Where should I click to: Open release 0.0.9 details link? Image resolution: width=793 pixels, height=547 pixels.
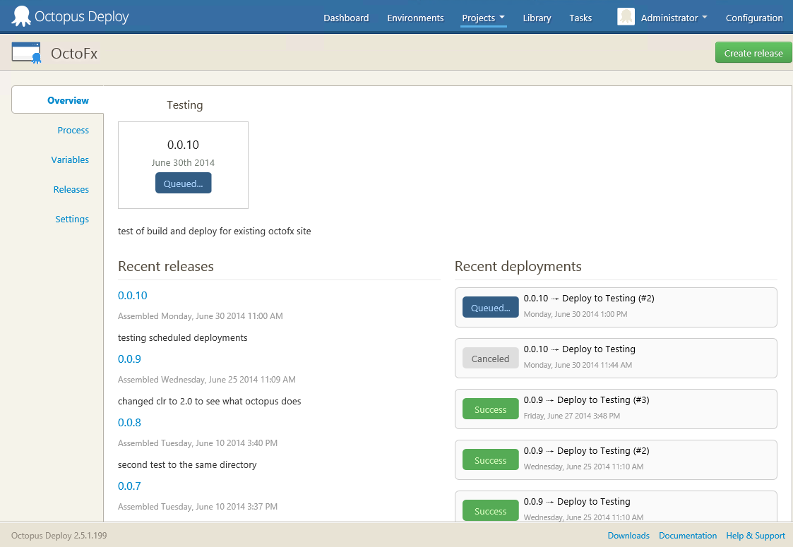point(128,359)
